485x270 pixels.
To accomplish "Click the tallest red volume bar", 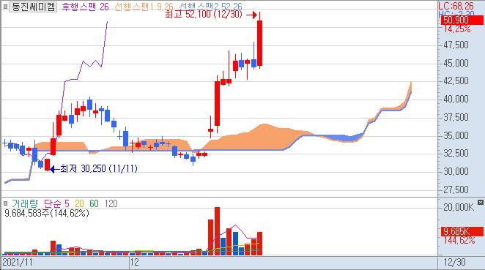I will [217, 231].
